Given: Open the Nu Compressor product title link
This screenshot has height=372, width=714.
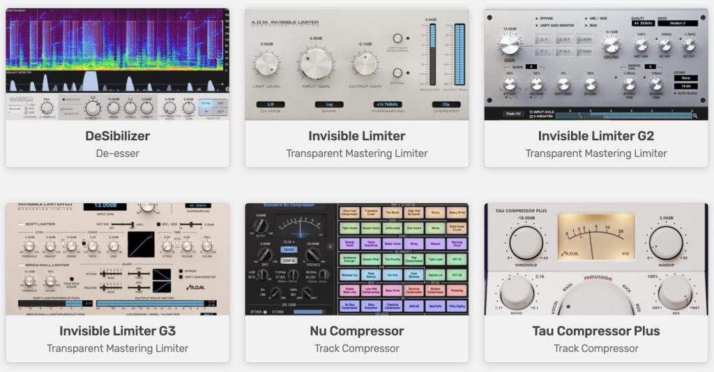Looking at the screenshot, I should click(x=356, y=330).
